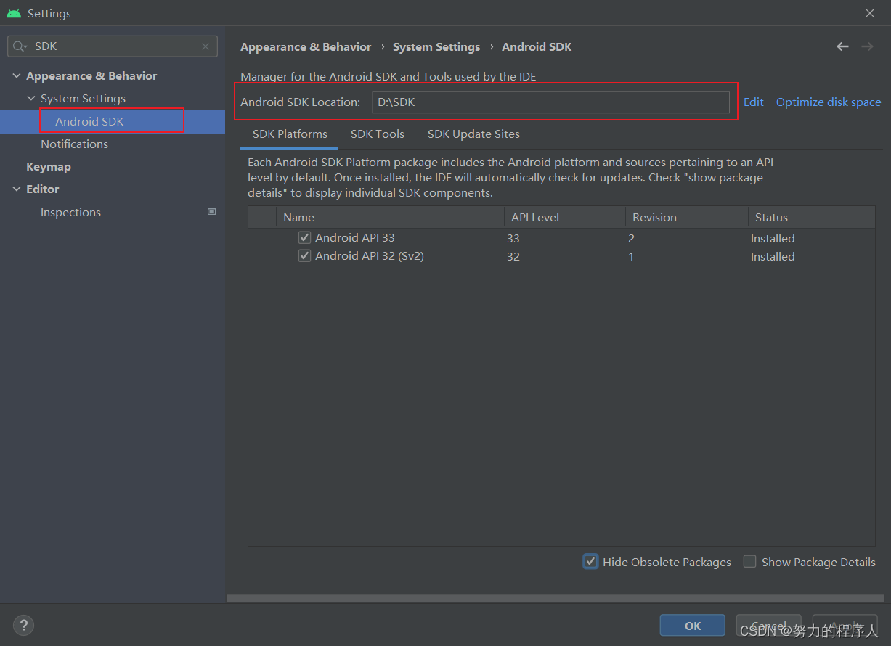Switch to the SDK Update Sites tab
The height and width of the screenshot is (646, 891).
473,134
